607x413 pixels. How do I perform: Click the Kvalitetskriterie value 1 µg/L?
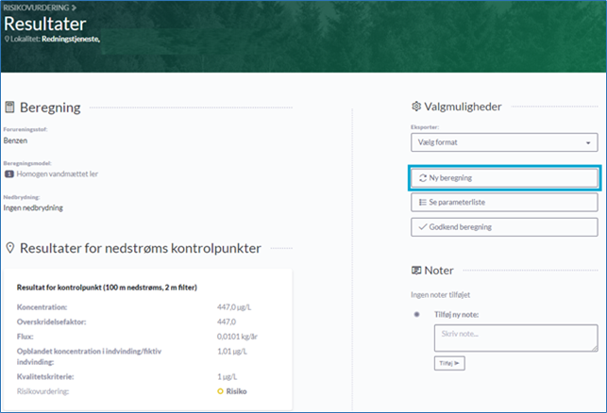(227, 376)
